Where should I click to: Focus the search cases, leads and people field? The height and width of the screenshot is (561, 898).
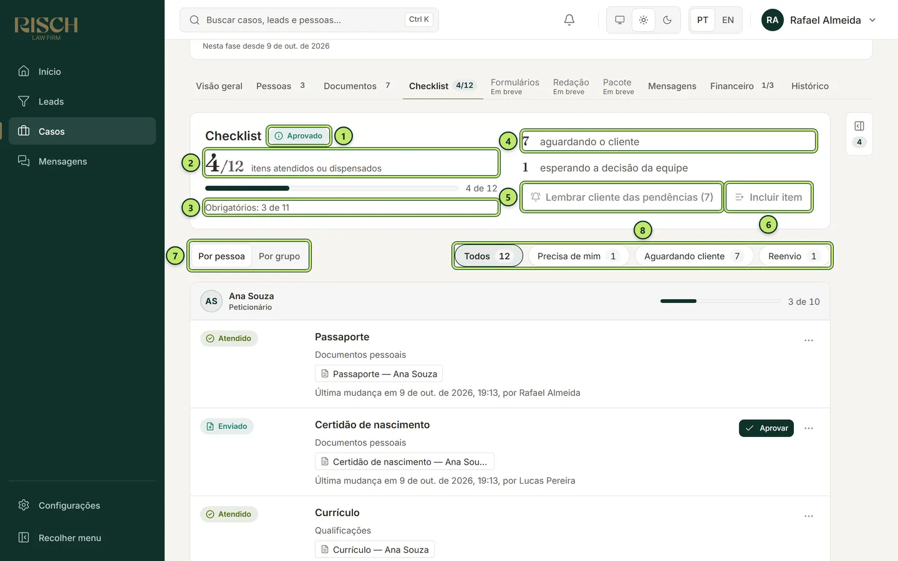pos(309,20)
